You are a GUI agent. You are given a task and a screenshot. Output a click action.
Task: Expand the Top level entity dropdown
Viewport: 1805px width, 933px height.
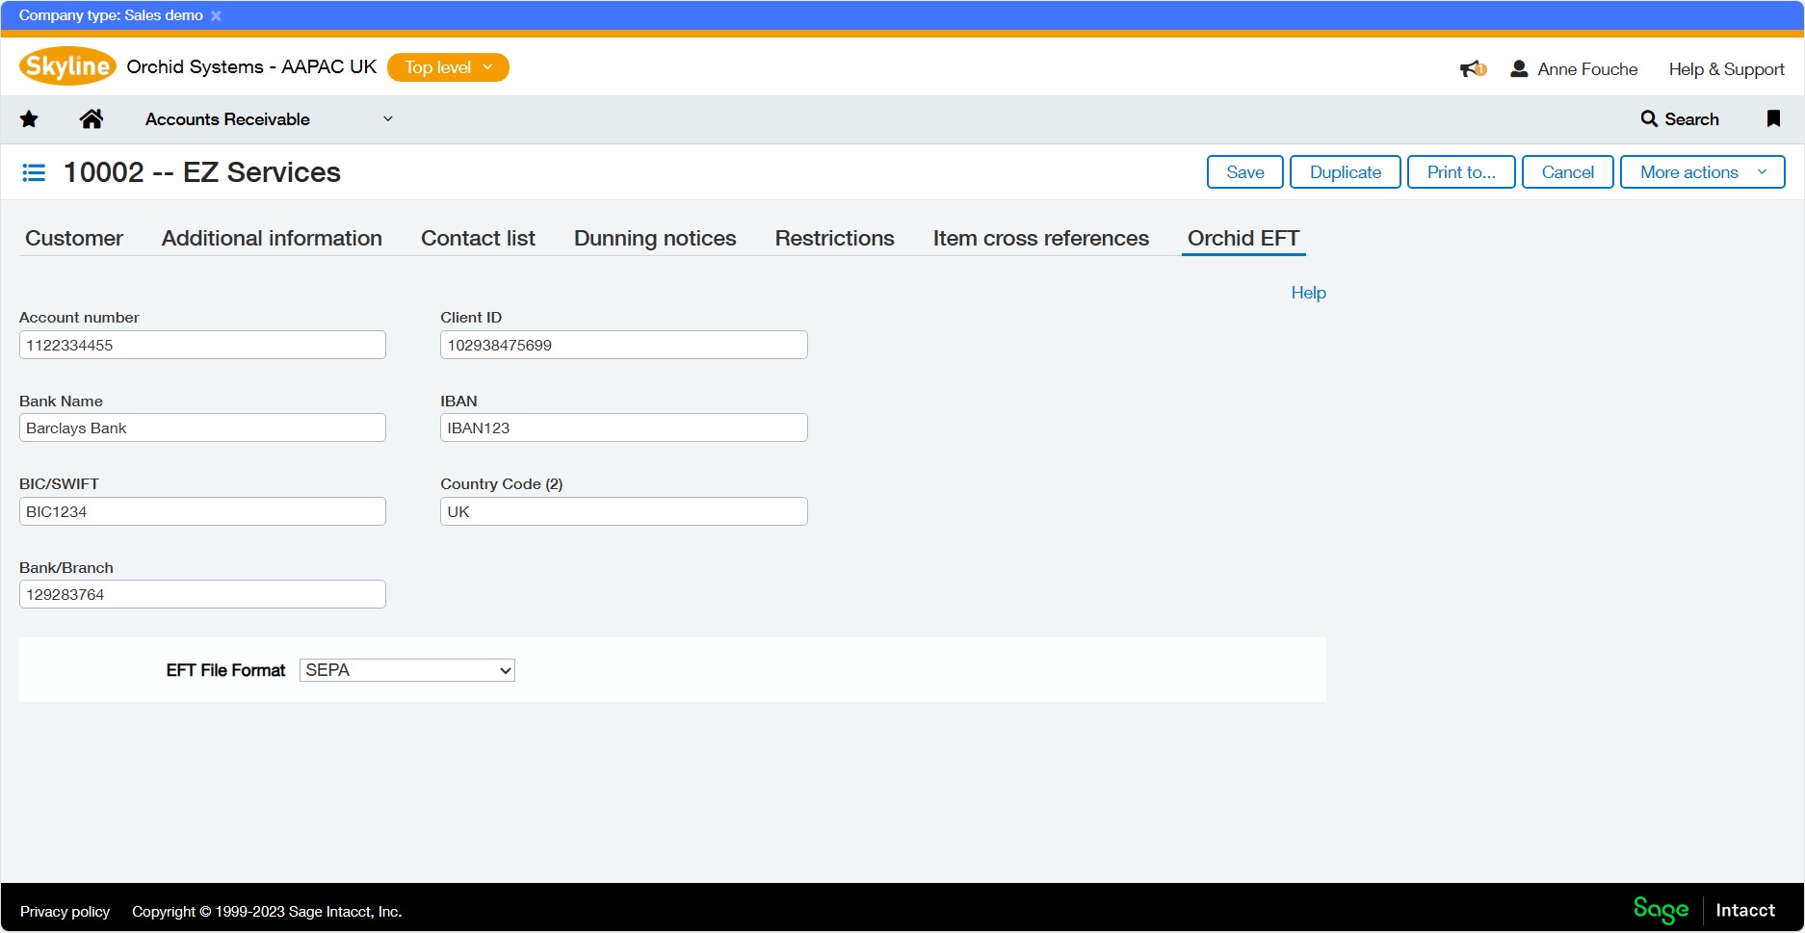tap(448, 67)
